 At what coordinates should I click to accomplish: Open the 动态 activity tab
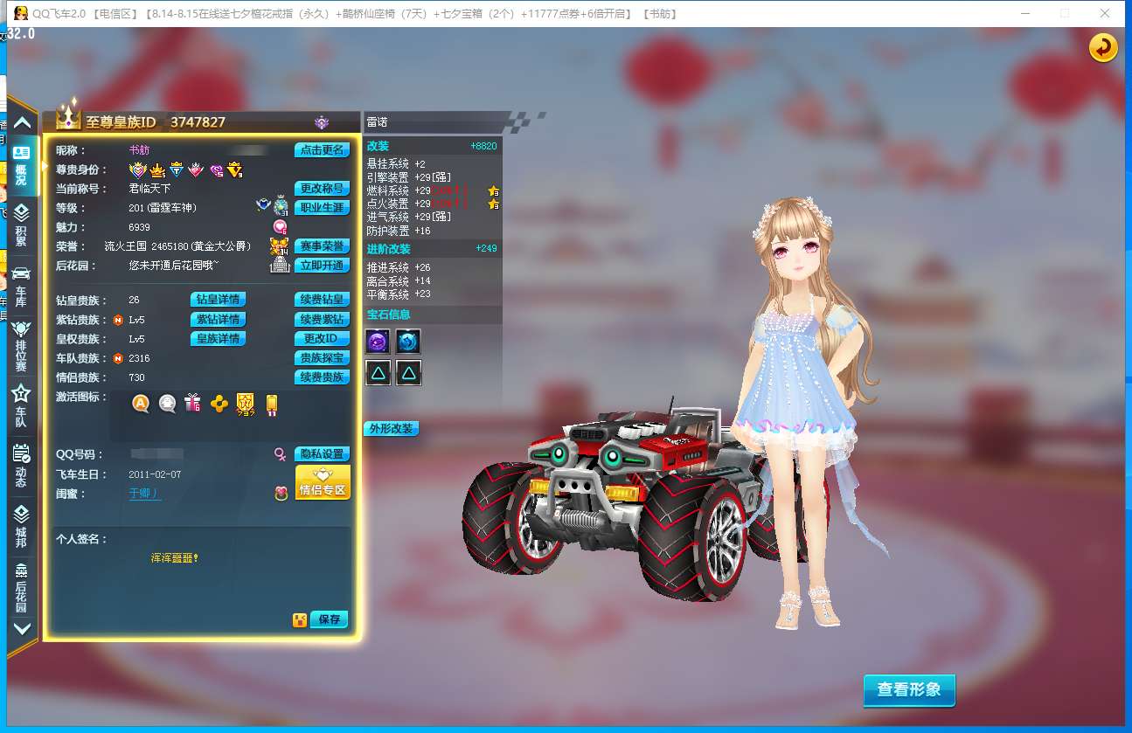click(x=22, y=467)
